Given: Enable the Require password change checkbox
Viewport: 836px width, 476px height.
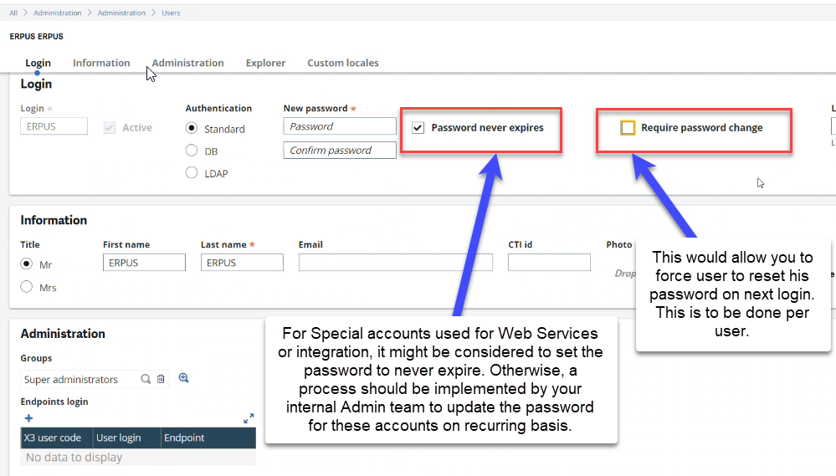Looking at the screenshot, I should [628, 128].
